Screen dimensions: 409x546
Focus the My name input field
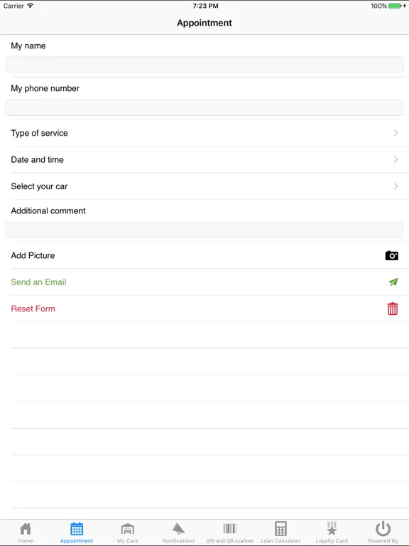(204, 65)
